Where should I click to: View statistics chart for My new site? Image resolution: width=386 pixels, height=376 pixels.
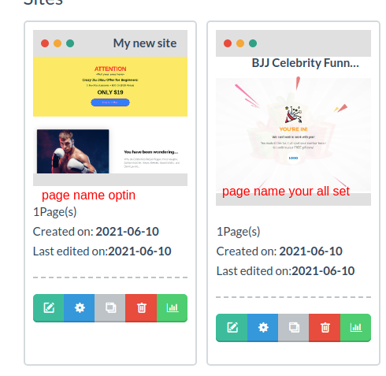[x=173, y=307]
